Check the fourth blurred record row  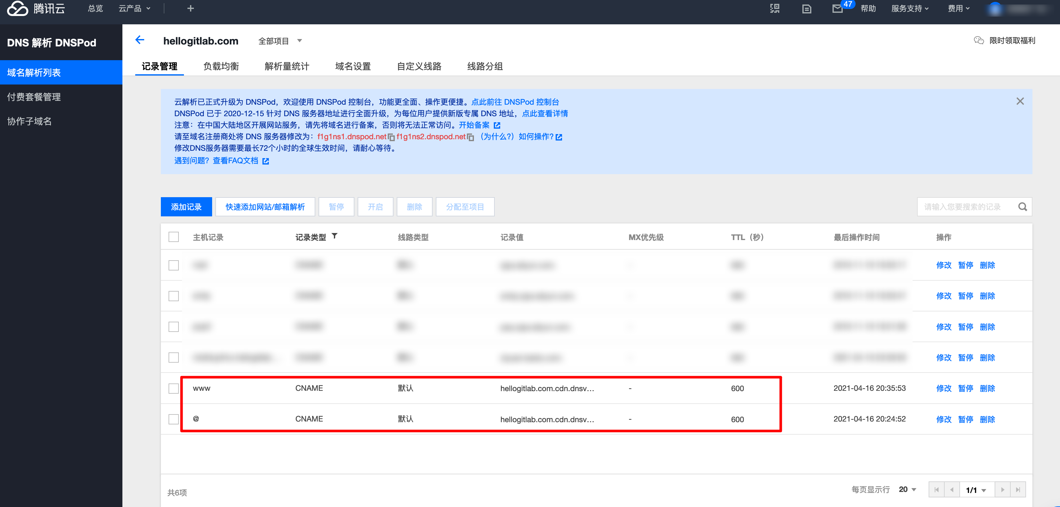[174, 358]
